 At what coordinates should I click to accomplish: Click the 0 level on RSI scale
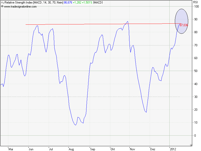pyautogui.click(x=195, y=136)
